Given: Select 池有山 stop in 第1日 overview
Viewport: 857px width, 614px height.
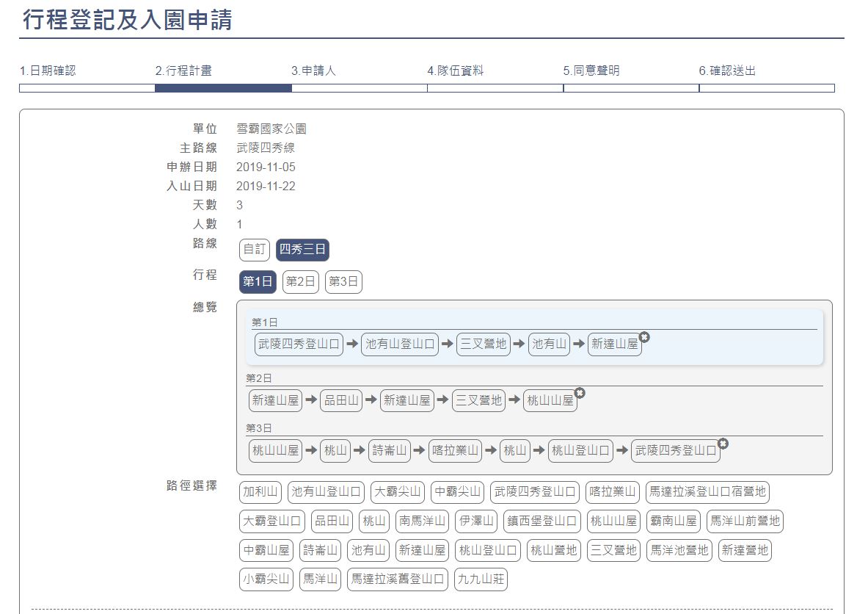Looking at the screenshot, I should tap(550, 344).
